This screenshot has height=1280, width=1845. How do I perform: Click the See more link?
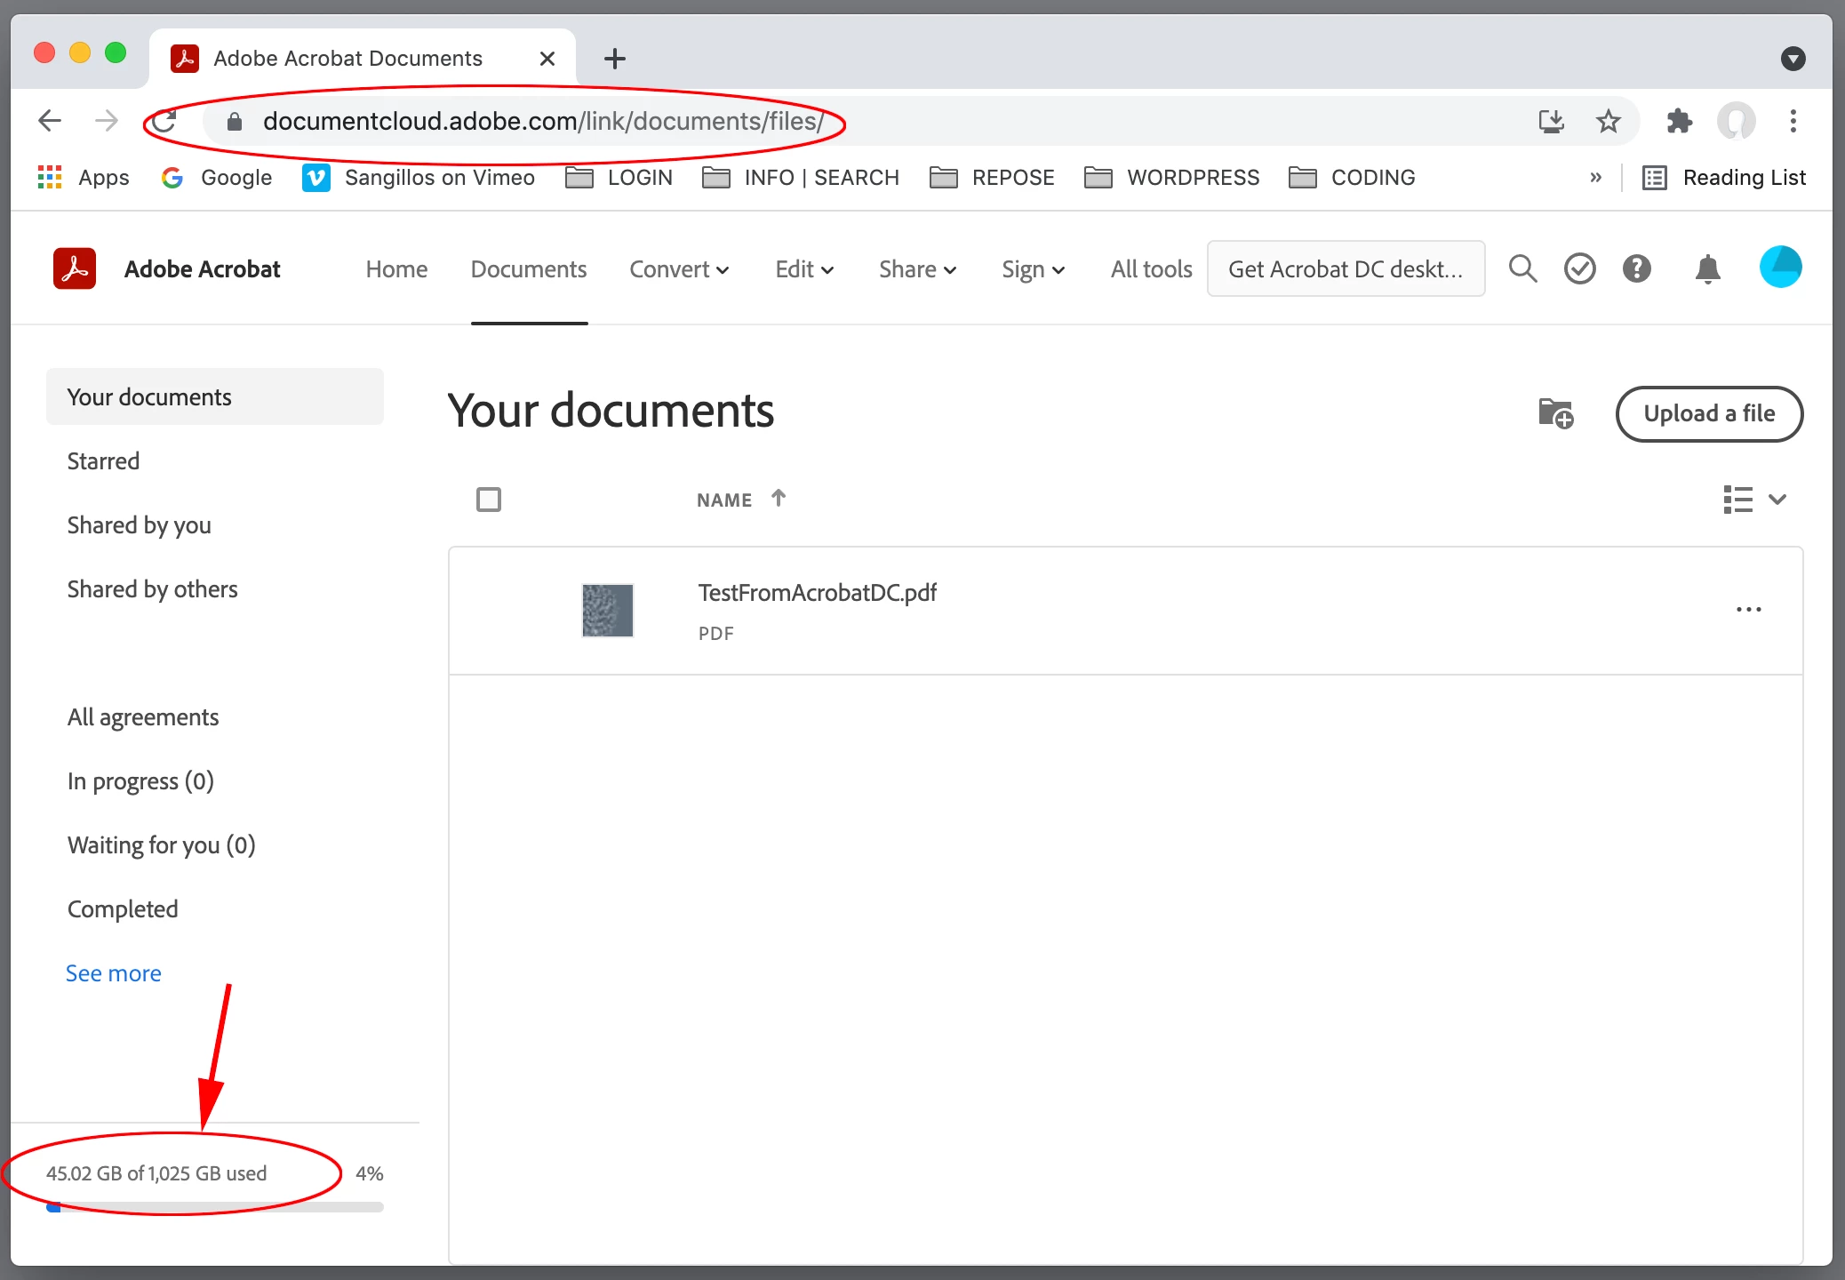114,973
